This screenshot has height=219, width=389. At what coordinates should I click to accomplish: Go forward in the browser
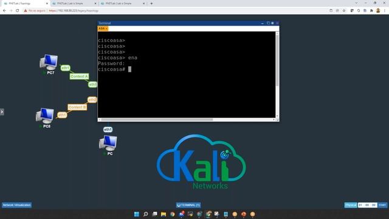(x=11, y=11)
